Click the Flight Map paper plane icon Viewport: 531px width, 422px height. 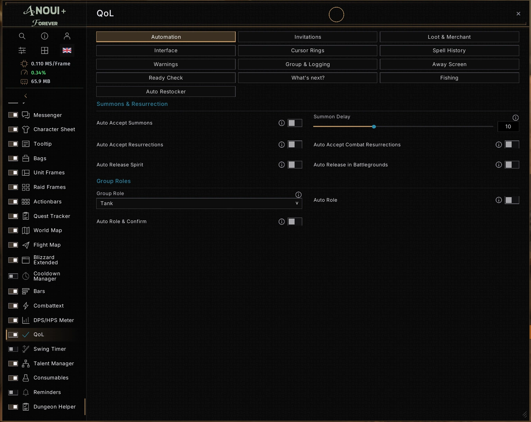click(x=26, y=245)
